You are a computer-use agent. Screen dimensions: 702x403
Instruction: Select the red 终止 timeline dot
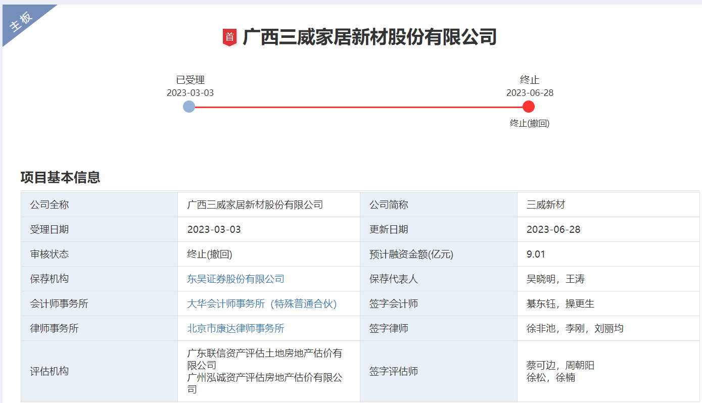[x=529, y=107]
